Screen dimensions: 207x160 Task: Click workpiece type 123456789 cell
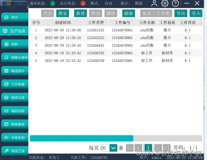pyautogui.click(x=96, y=60)
